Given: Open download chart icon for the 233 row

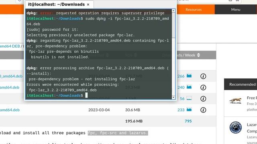Looking at the screenshot, I should pos(189,110).
